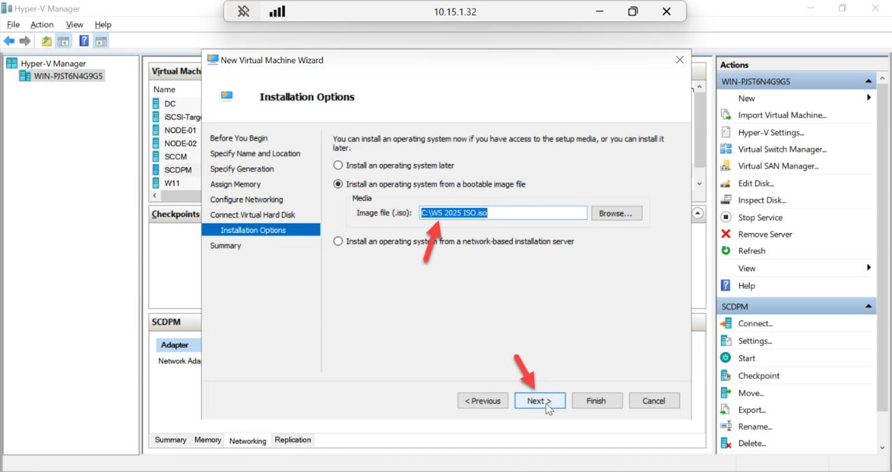Click down arrow of virtual machines list scrollbar
Viewport: 892px width, 472px height.
pos(700,183)
